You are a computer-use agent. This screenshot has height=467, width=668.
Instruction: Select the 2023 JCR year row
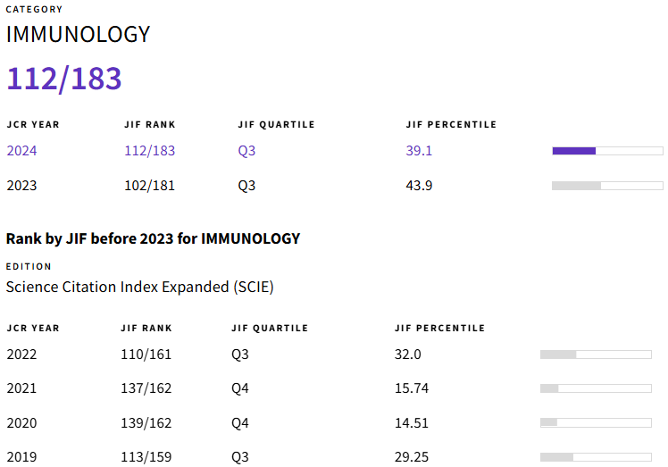(x=21, y=186)
